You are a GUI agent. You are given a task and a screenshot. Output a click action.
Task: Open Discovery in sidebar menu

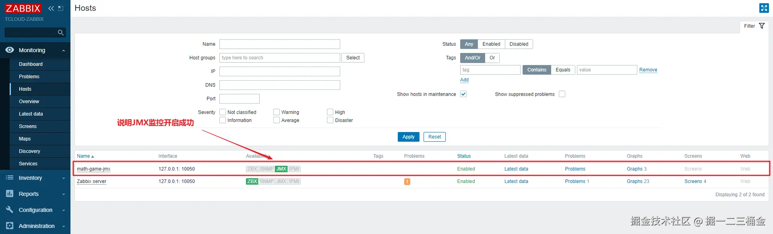click(29, 151)
